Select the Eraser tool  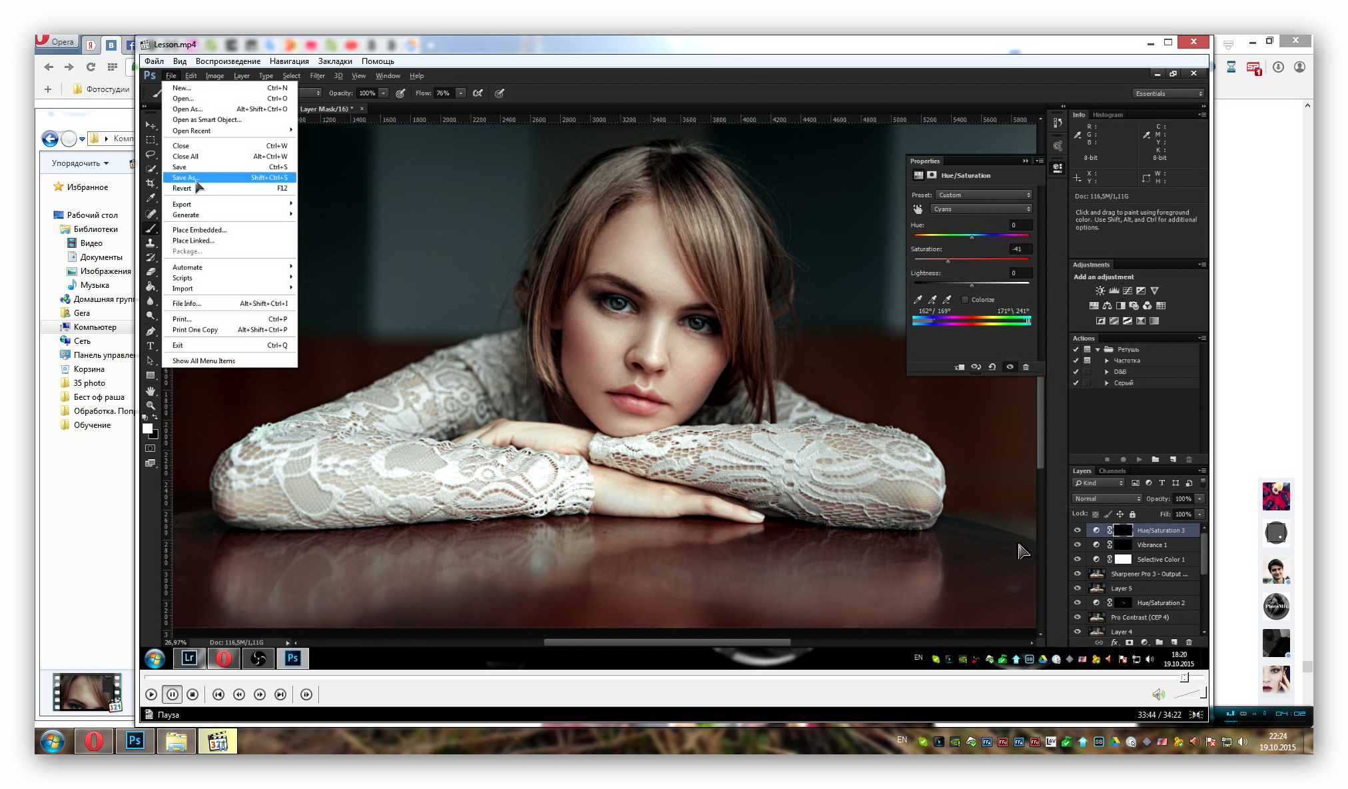coord(151,272)
